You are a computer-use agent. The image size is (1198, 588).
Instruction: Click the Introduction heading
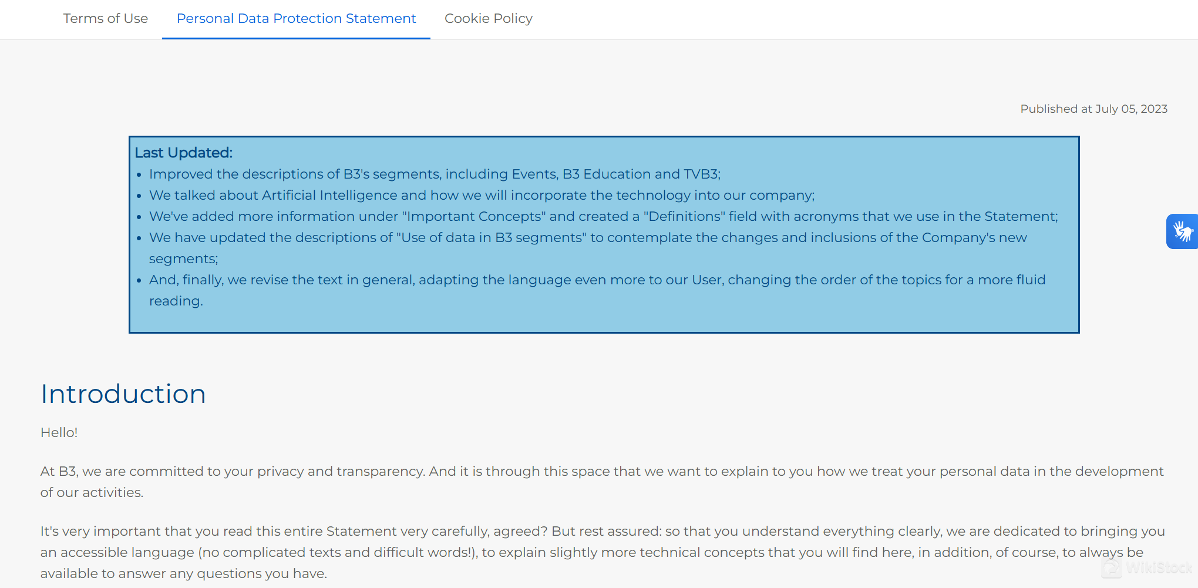[x=123, y=394]
